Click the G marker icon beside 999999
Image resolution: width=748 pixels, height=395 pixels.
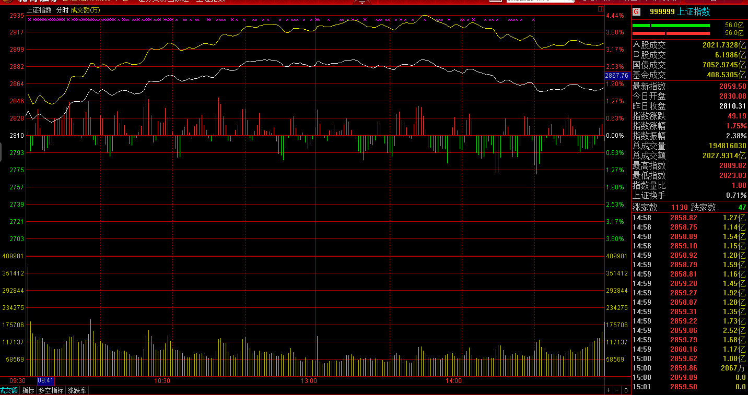coord(636,11)
